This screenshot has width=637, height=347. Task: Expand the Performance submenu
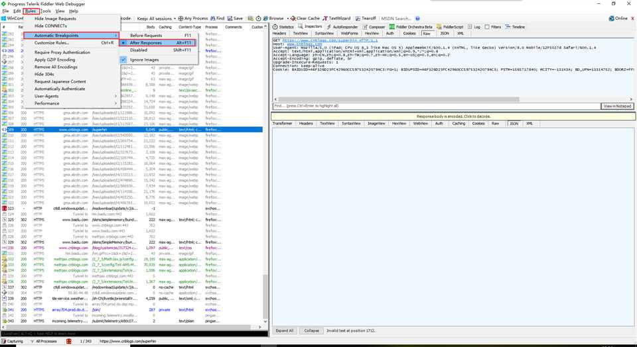coord(72,103)
